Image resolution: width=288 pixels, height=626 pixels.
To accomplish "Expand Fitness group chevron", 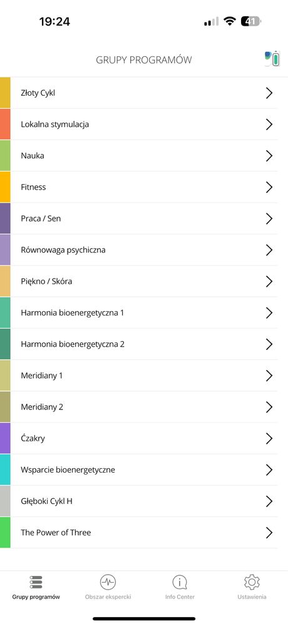I will 269,187.
